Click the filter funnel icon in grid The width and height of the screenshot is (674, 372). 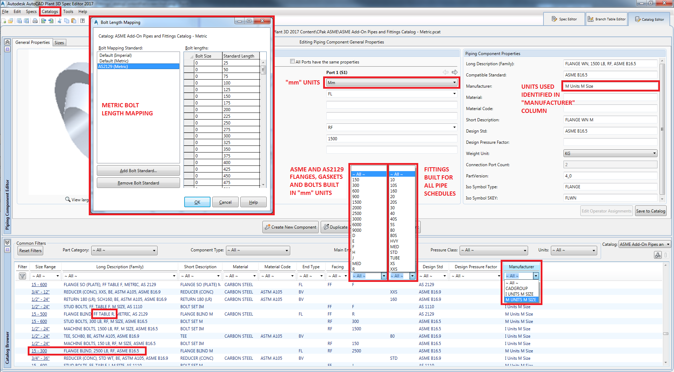coord(22,276)
